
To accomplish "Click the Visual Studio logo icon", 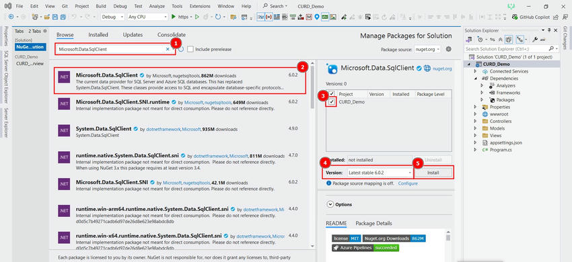I will tap(7, 6).
